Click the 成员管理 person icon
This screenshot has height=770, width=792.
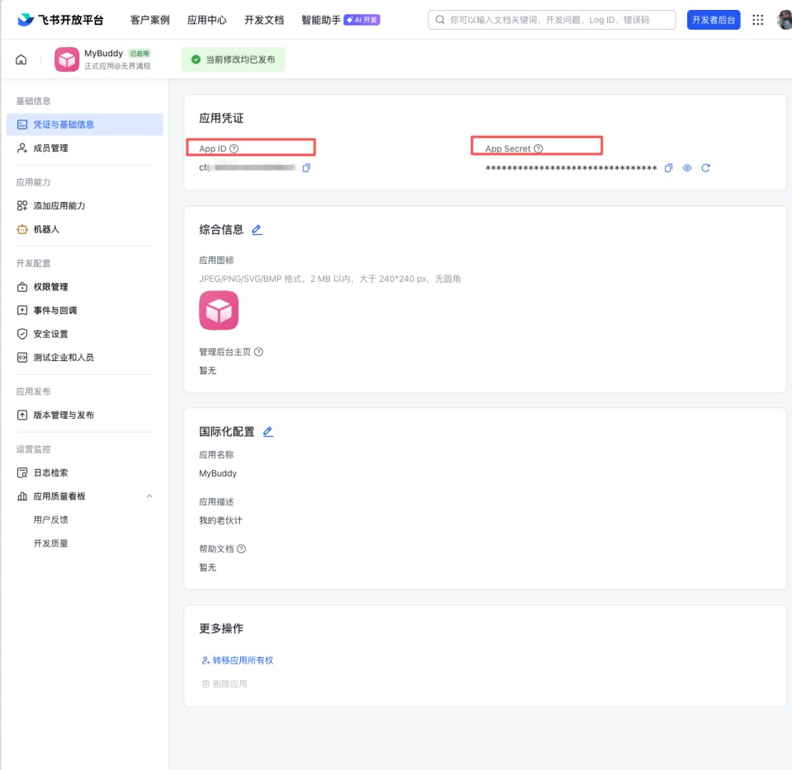pos(22,148)
